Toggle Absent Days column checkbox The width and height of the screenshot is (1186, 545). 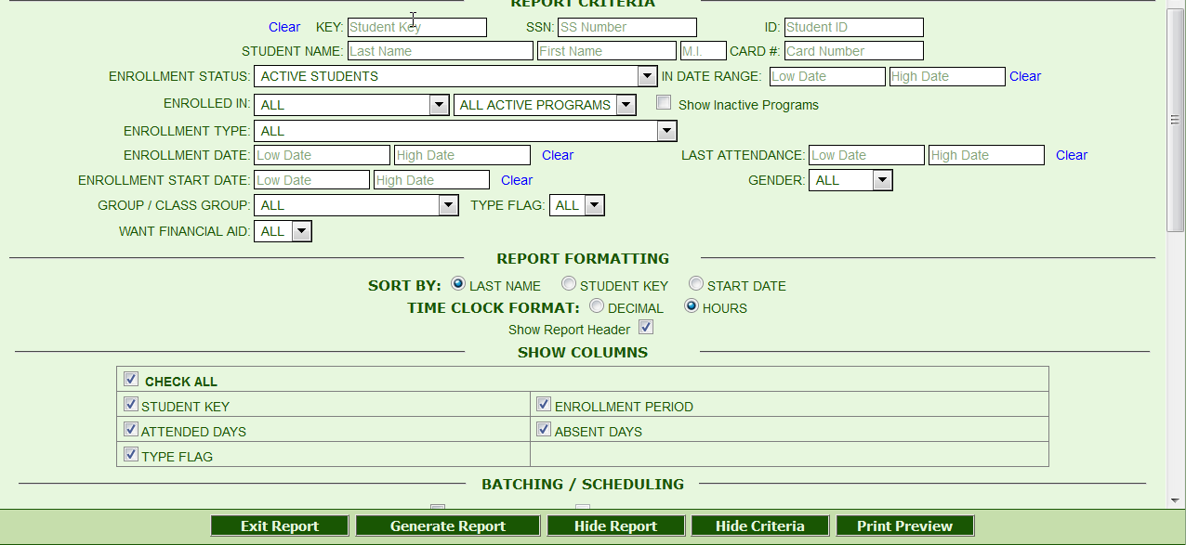coord(545,429)
